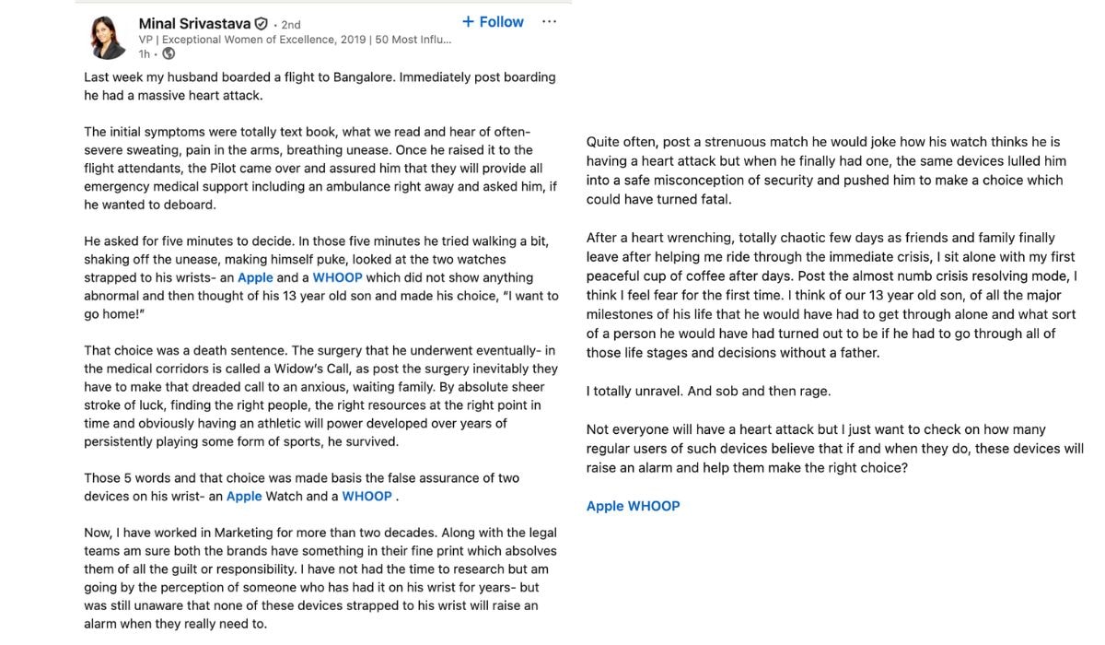Screen dimensions: 1105x645
Task: Click the Apple tag at the post's end
Action: point(605,506)
